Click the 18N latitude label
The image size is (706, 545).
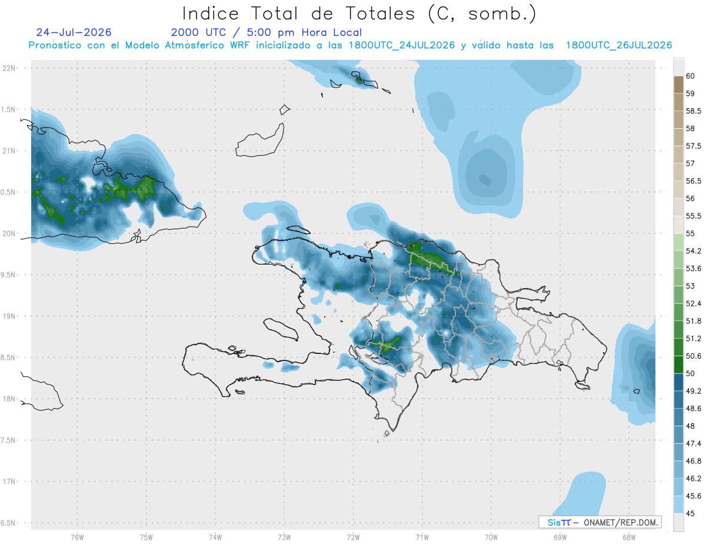[9, 399]
